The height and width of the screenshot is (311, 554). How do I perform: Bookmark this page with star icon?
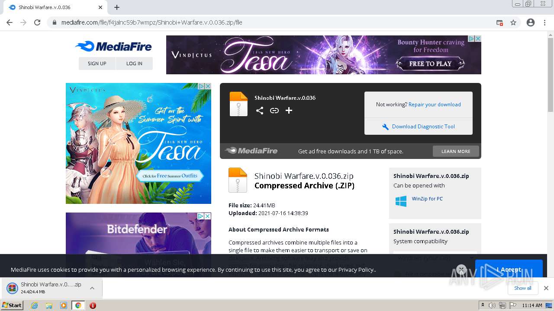[x=513, y=22]
